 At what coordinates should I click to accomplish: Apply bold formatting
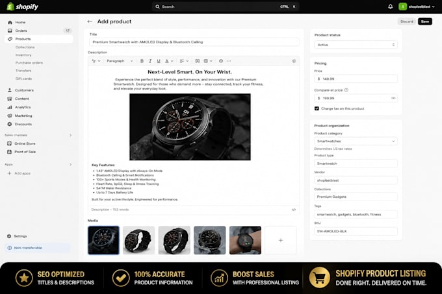click(142, 61)
